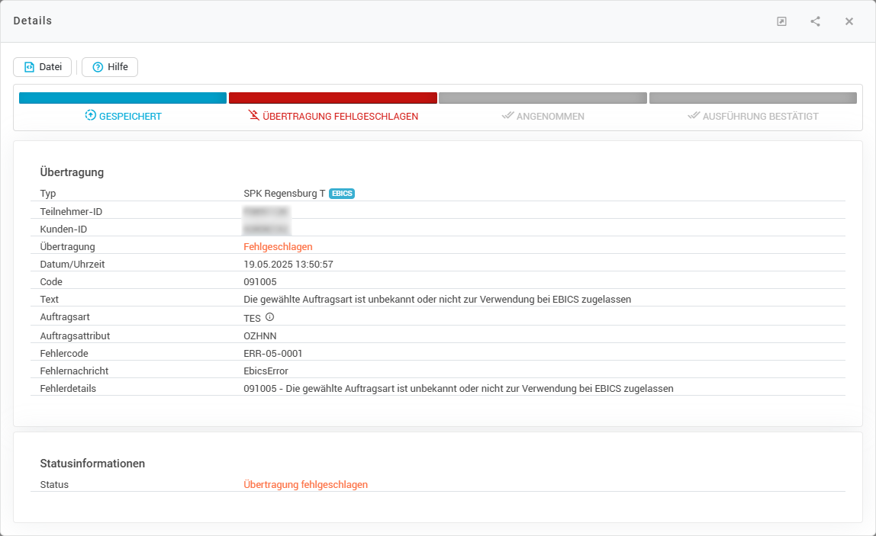Click the info icon beside TES
The image size is (876, 536).
pyautogui.click(x=269, y=317)
